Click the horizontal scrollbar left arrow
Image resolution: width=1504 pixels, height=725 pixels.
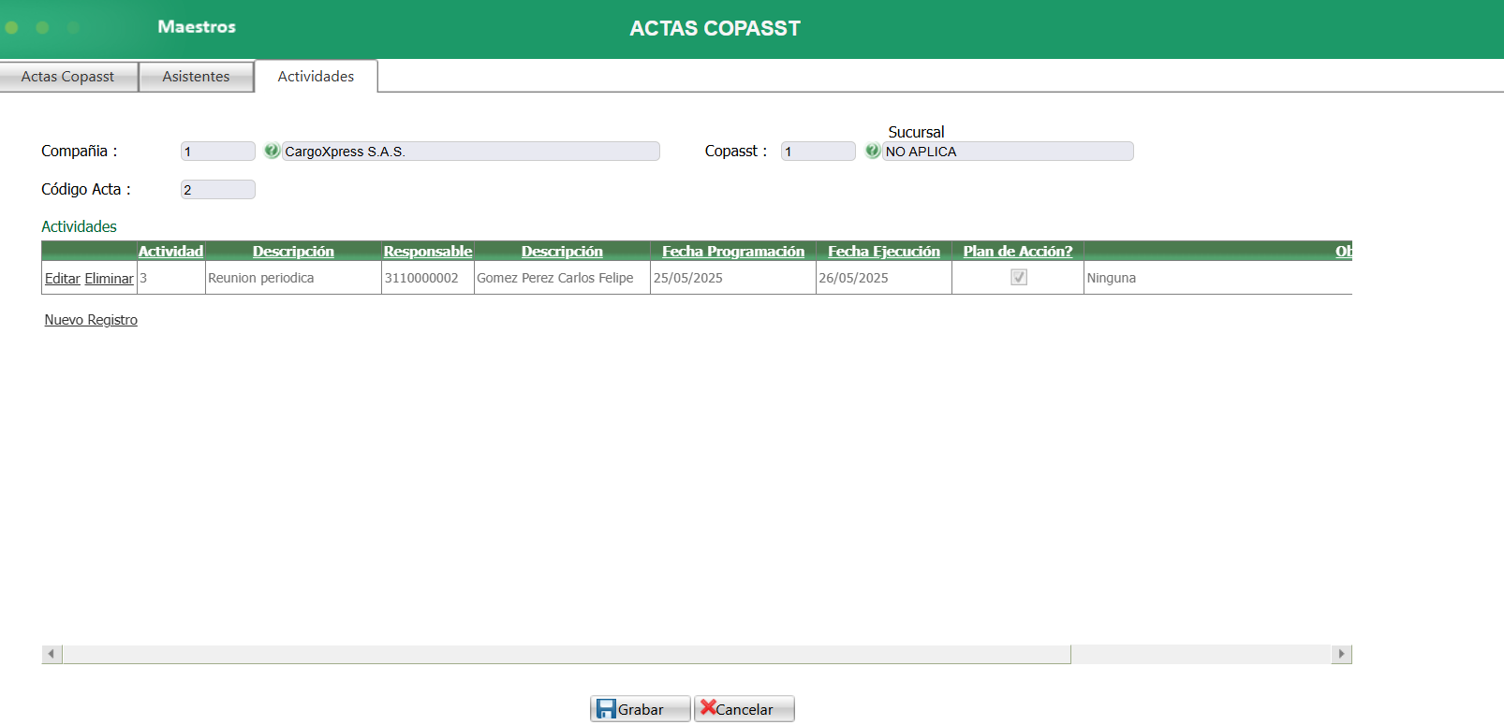[52, 654]
